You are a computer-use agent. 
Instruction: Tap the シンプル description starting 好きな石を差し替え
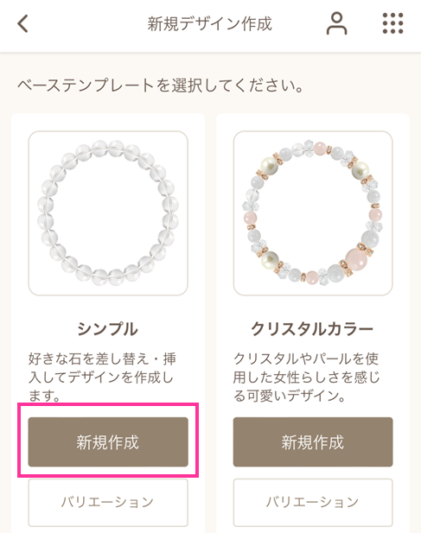coord(102,377)
